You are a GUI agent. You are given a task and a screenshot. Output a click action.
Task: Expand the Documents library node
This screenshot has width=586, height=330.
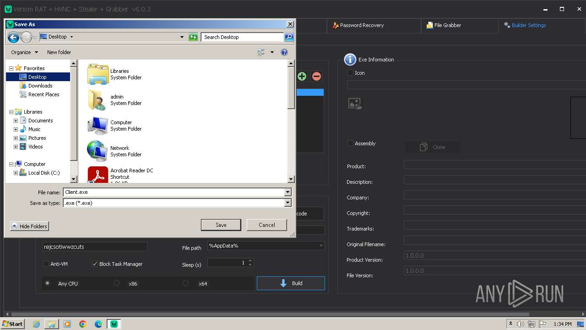point(16,121)
